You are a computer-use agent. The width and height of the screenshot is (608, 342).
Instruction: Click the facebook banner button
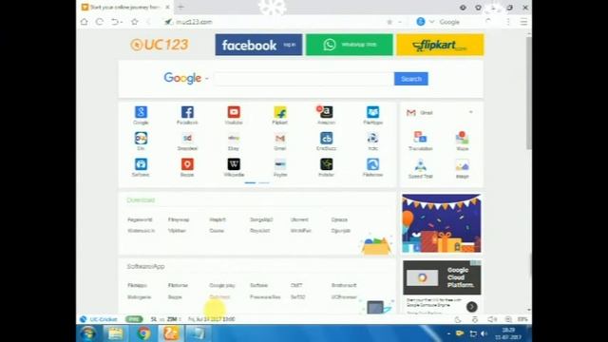click(x=258, y=45)
